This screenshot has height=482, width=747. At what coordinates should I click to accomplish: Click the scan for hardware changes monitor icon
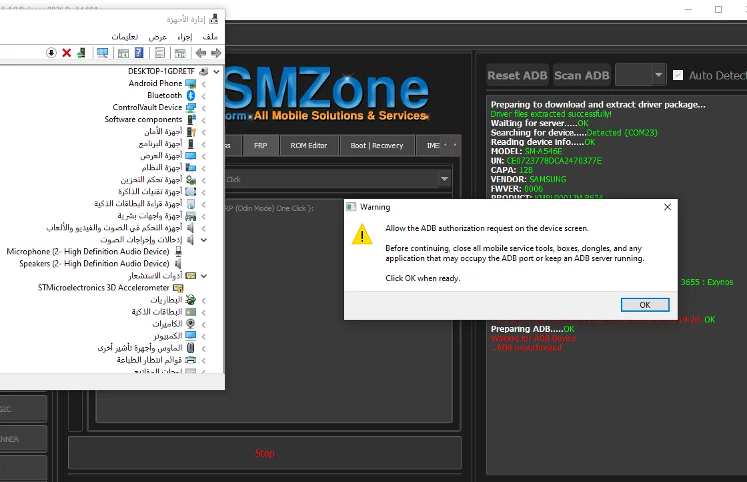click(103, 53)
